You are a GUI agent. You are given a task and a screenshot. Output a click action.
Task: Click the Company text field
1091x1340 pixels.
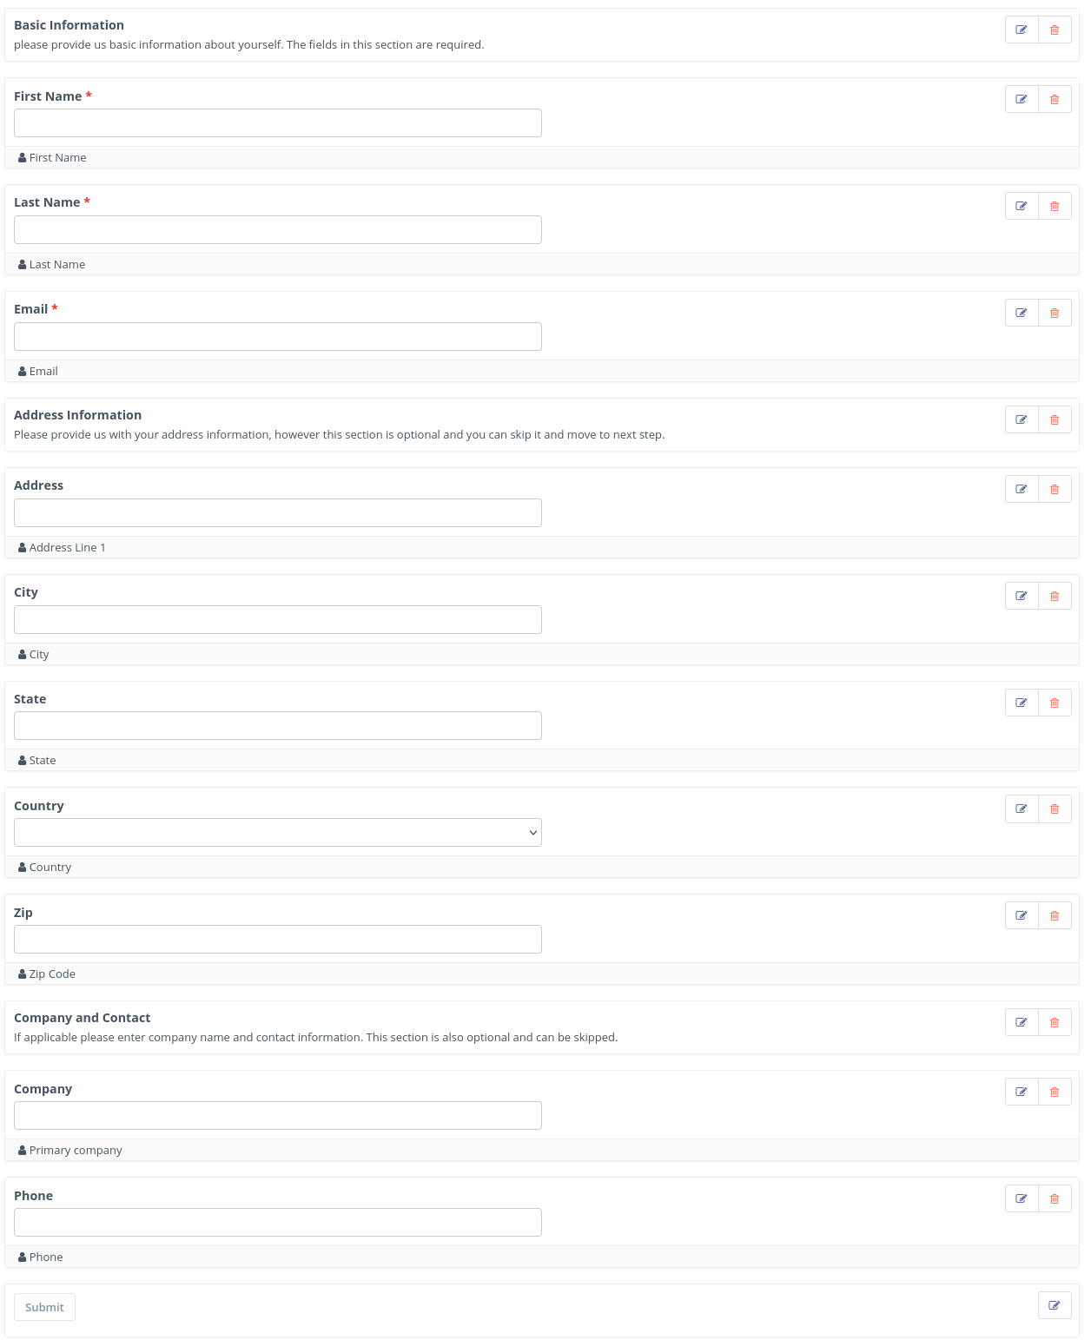278,1116
